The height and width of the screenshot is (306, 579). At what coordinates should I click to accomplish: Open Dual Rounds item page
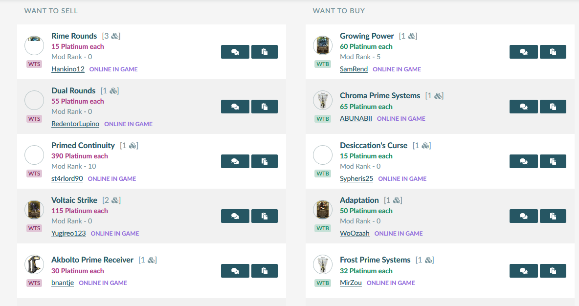73,90
